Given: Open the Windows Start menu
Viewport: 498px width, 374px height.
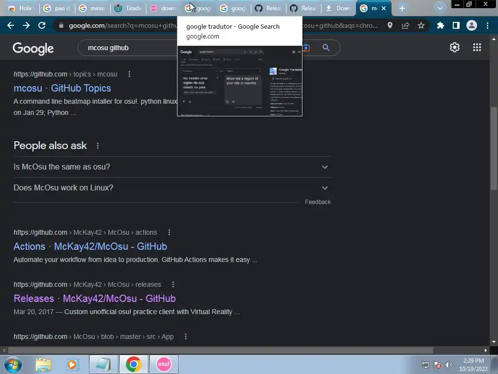Looking at the screenshot, I should (x=13, y=364).
